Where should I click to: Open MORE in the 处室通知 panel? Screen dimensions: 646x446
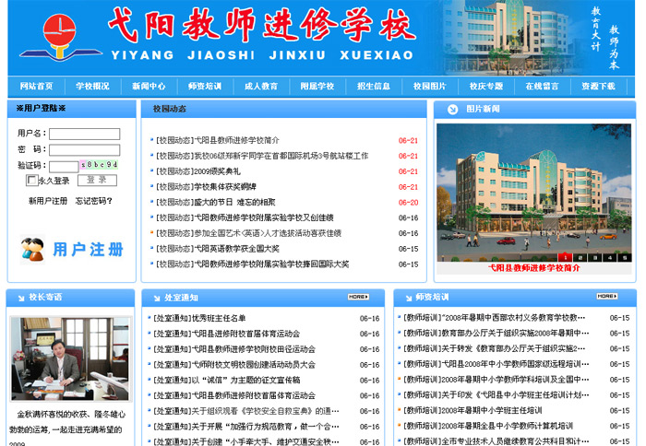pyautogui.click(x=358, y=297)
